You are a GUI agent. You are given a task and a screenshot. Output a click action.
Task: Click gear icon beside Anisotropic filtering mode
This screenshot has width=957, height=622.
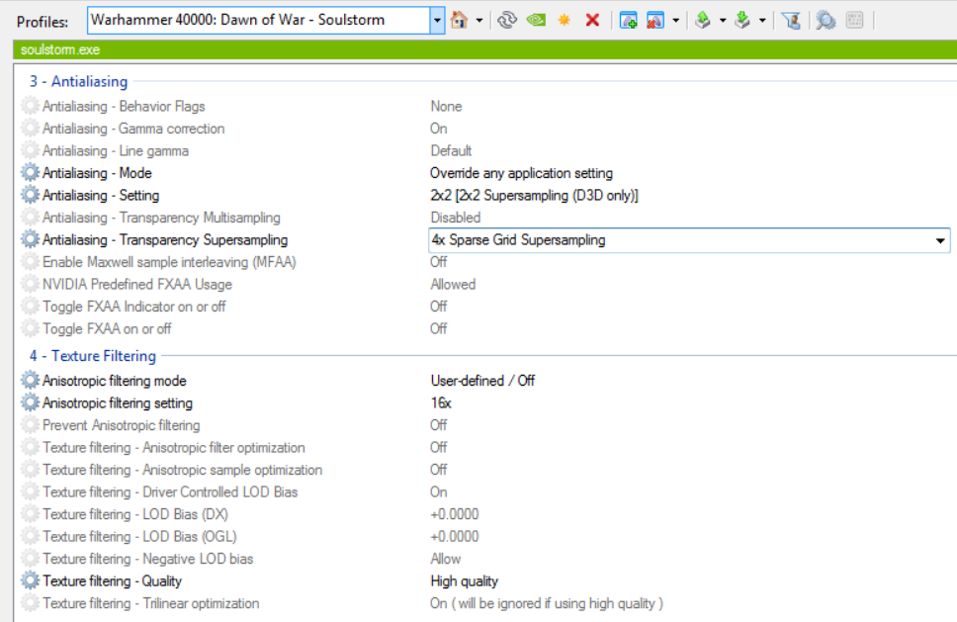[x=30, y=381]
